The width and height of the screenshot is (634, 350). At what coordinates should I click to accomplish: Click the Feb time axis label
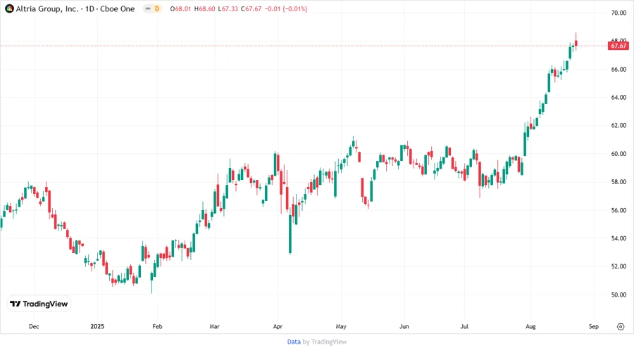click(157, 326)
